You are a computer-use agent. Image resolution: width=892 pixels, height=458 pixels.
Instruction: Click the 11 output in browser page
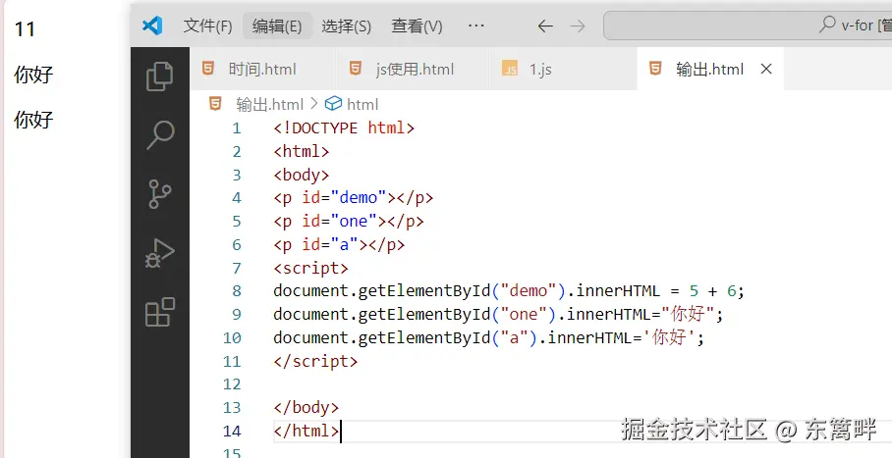[25, 29]
